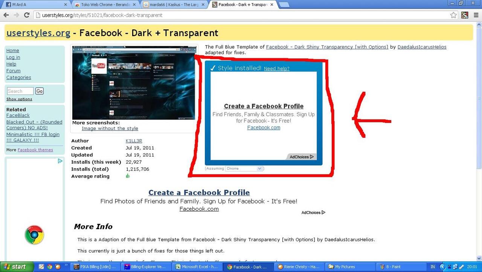Reload the page with the refresh icon
The image size is (482, 272).
[27, 15]
